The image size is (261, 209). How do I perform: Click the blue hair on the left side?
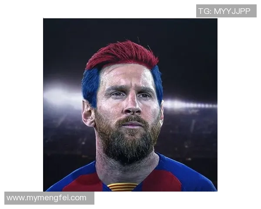90,87
